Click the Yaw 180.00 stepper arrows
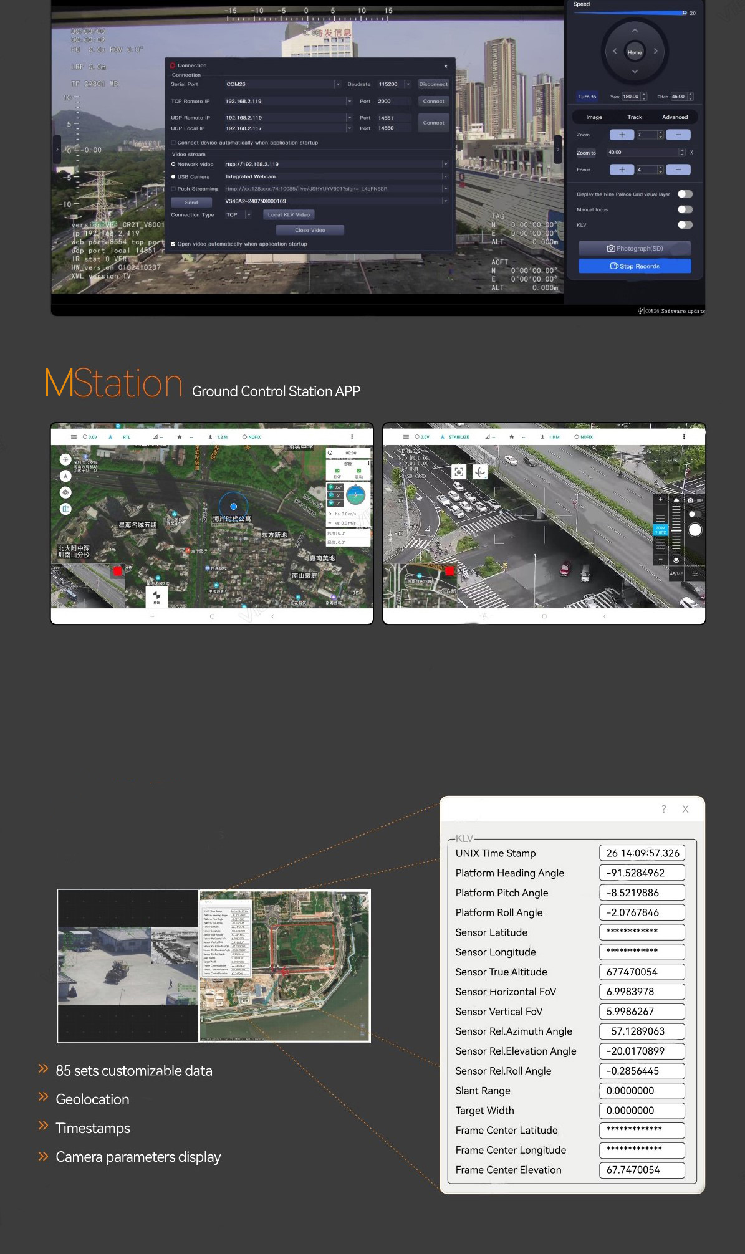The height and width of the screenshot is (1254, 745). (x=644, y=97)
